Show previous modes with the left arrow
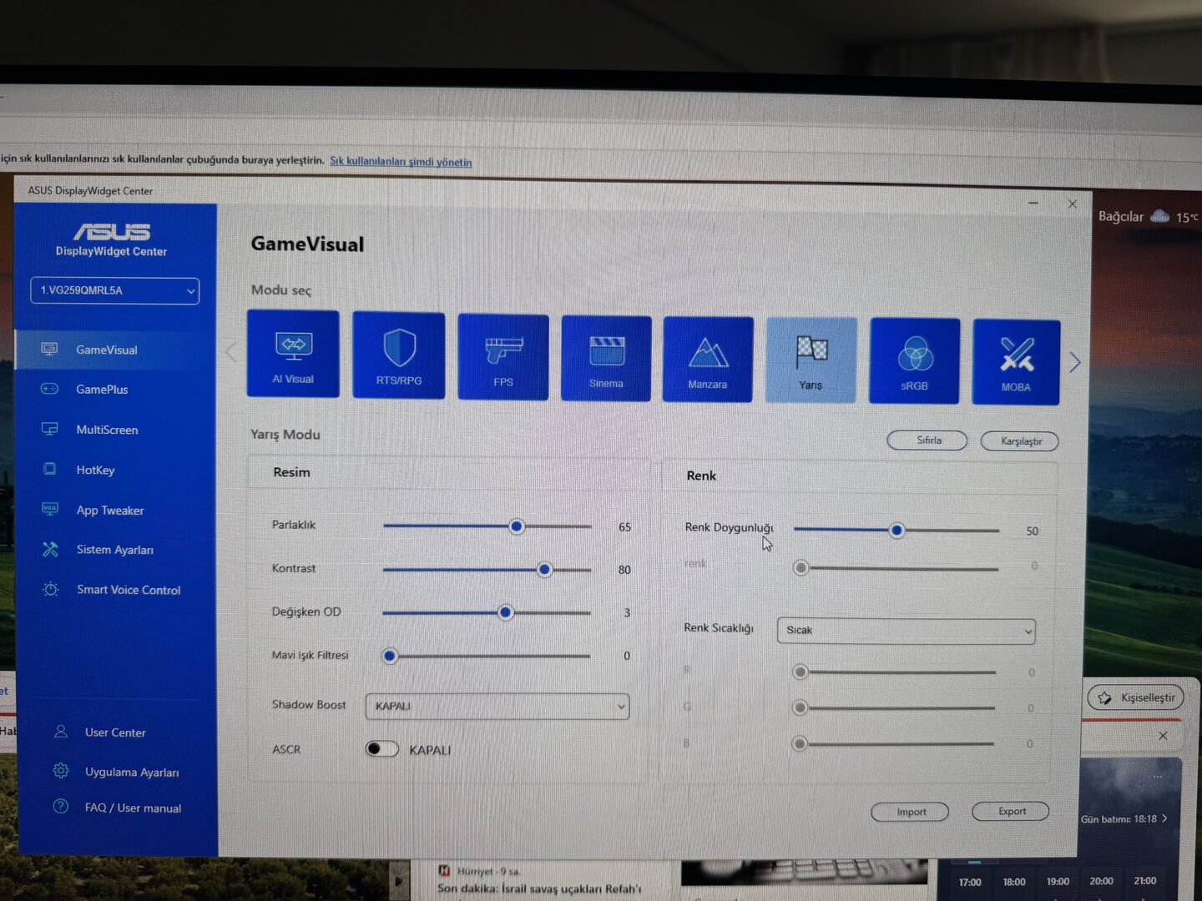1202x901 pixels. 231,352
